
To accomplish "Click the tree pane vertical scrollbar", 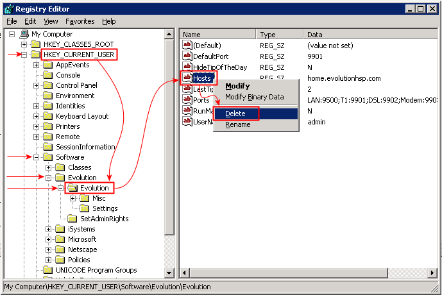I will [x=170, y=128].
